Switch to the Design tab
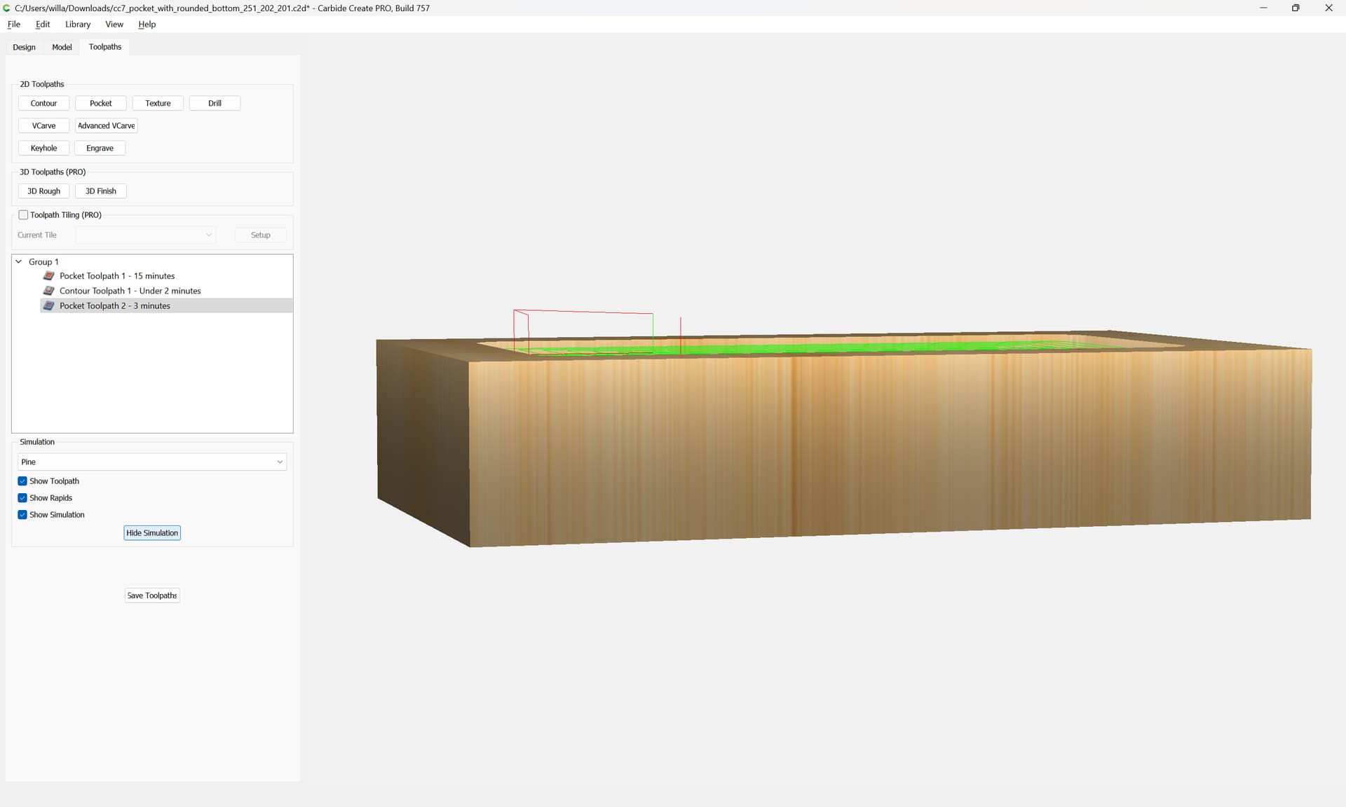 [24, 47]
